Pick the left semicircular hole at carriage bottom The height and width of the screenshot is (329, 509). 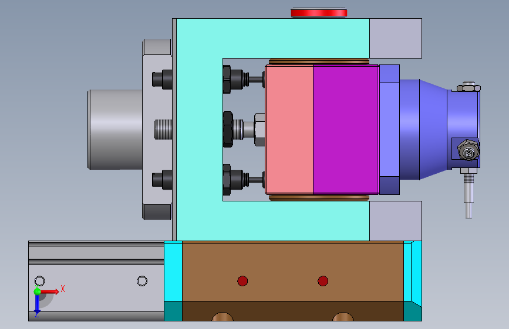[x=223, y=317]
